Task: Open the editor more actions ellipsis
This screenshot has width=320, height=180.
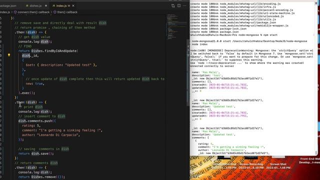Action: 184,5
